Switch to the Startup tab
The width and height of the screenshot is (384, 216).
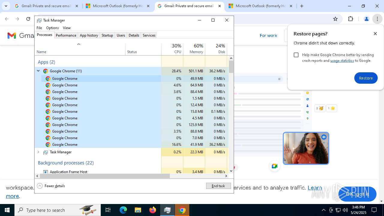(x=107, y=35)
